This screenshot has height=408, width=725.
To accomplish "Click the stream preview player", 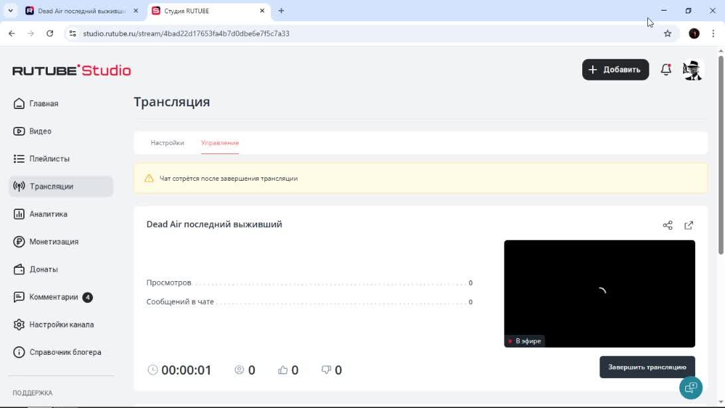I will click(600, 293).
